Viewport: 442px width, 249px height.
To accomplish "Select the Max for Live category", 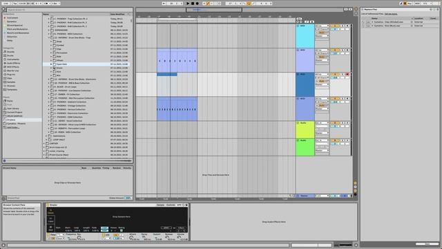I will click(12, 71).
